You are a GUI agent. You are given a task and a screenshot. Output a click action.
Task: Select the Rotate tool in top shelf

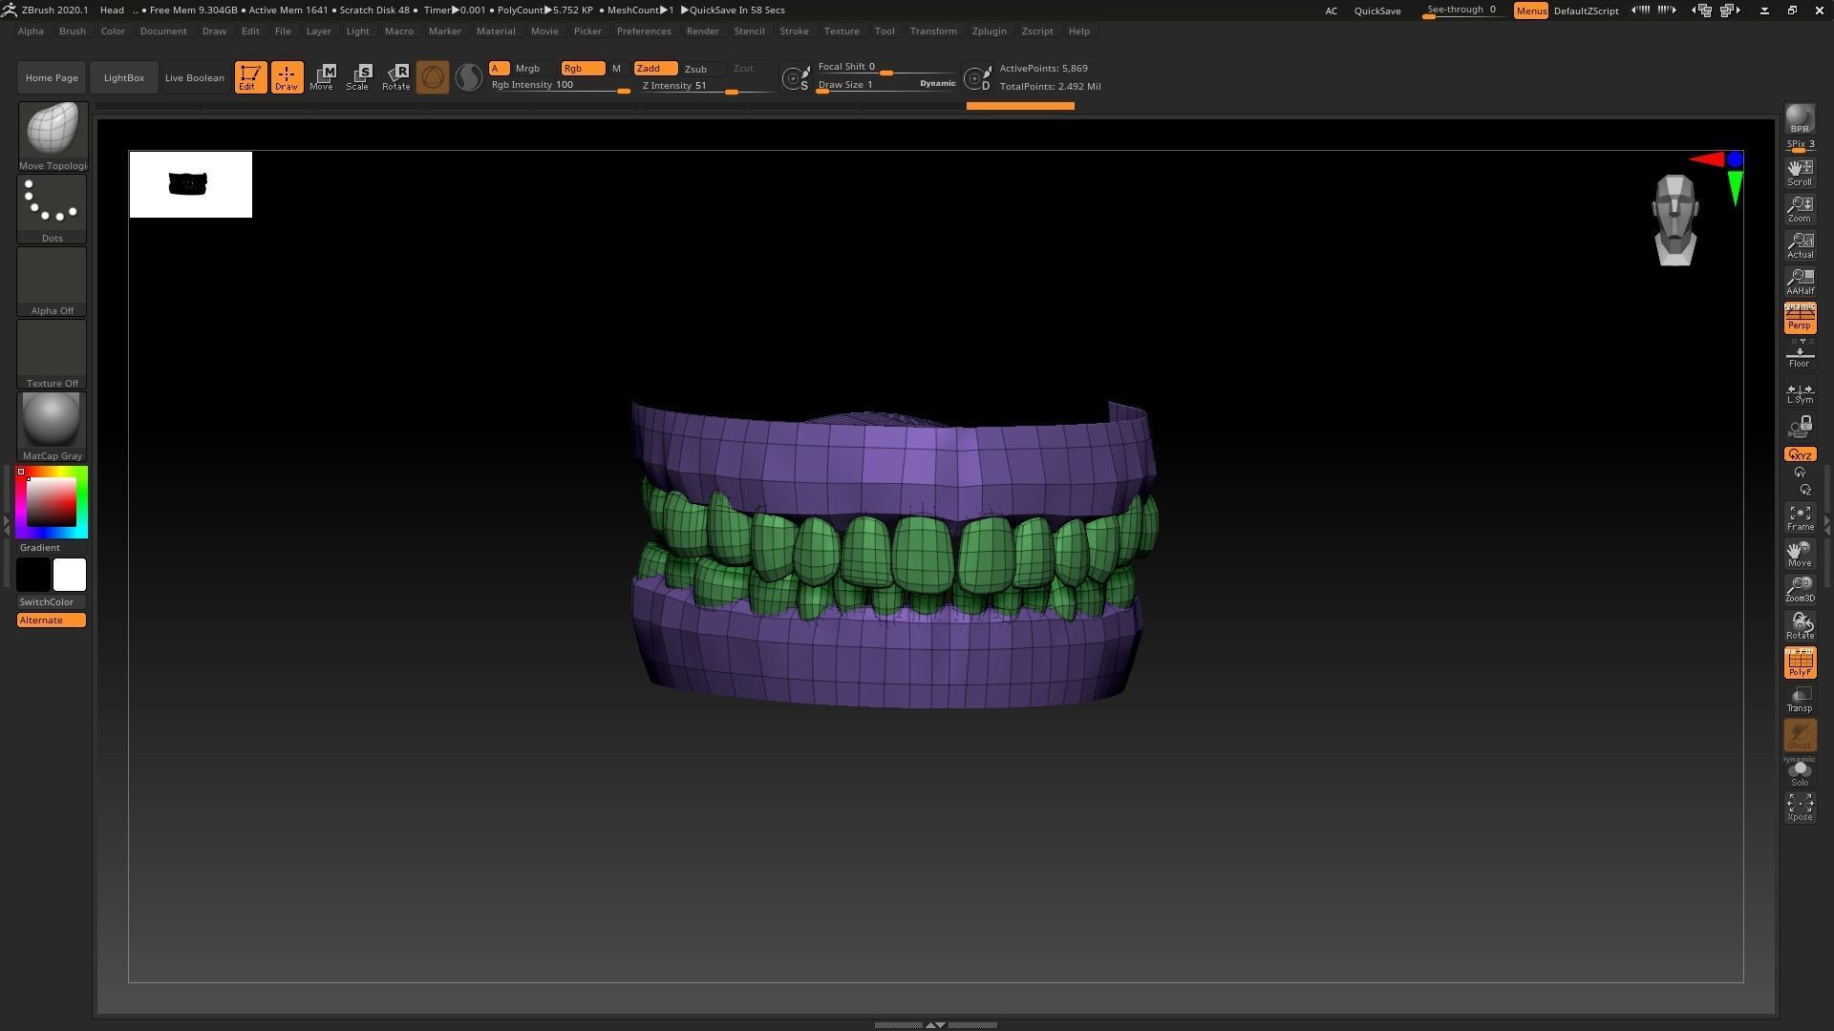point(395,77)
